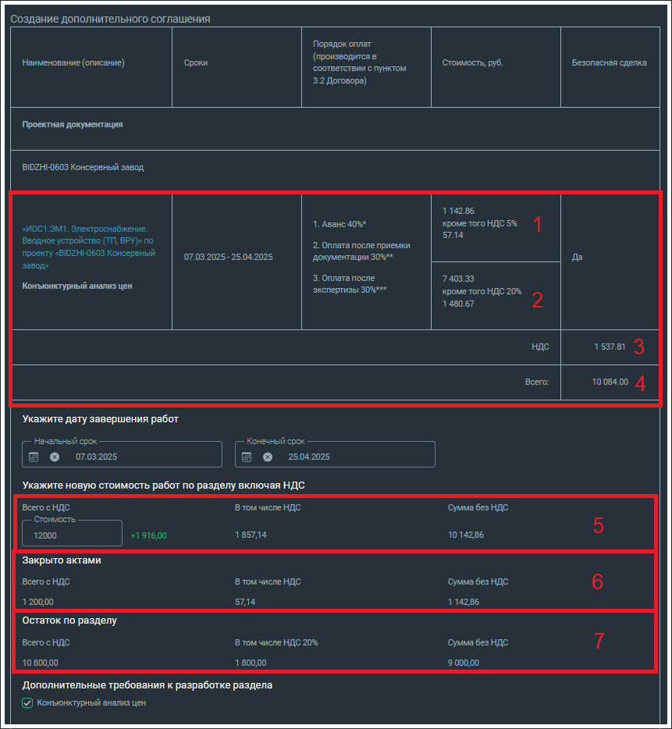Toggle Конъюнктурный анализ цен checkbox
Viewport: 672px width, 729px height.
(x=27, y=702)
